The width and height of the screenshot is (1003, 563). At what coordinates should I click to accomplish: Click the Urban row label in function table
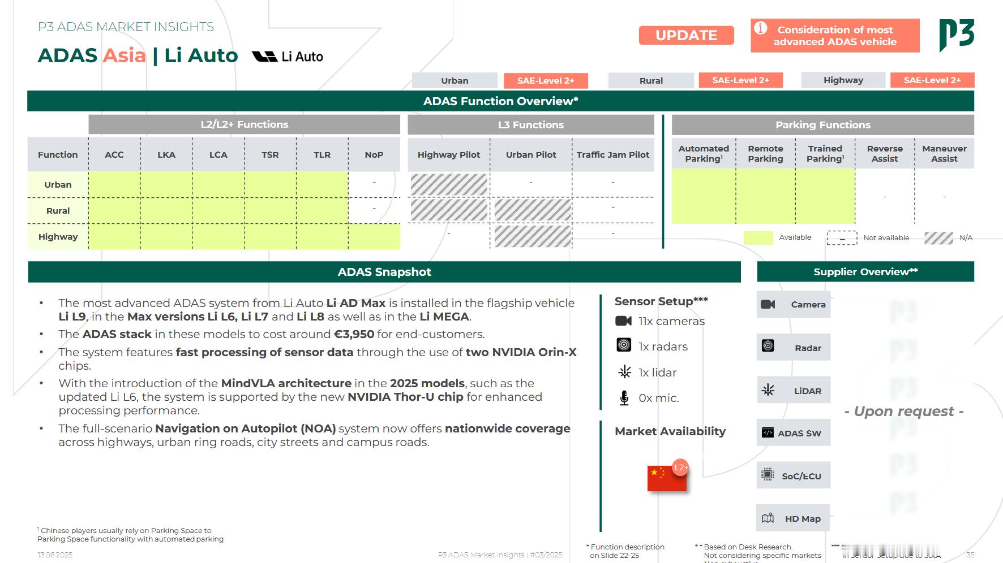click(x=58, y=184)
